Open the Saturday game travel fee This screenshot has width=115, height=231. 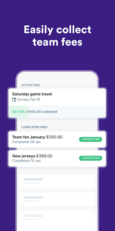click(x=57, y=103)
